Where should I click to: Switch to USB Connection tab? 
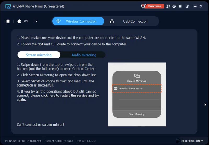pyautogui.click(x=131, y=21)
